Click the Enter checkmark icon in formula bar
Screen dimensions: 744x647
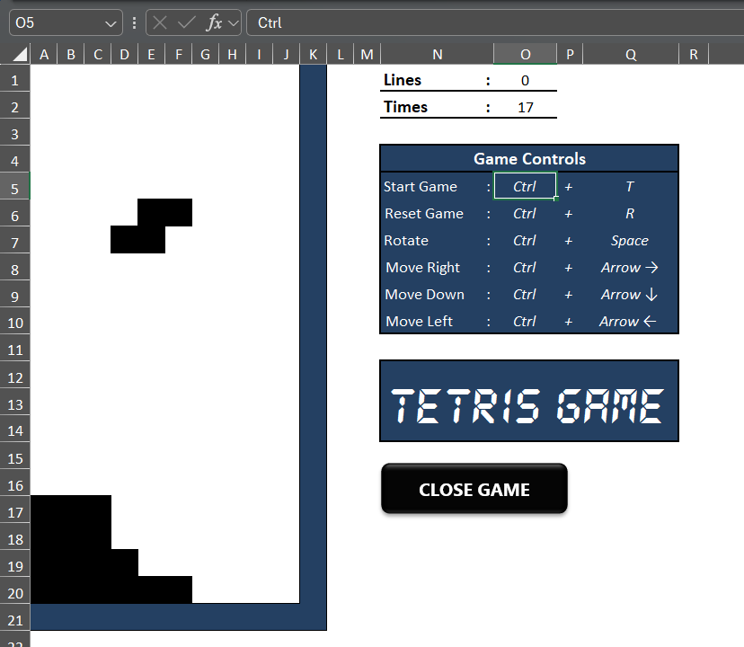[187, 22]
